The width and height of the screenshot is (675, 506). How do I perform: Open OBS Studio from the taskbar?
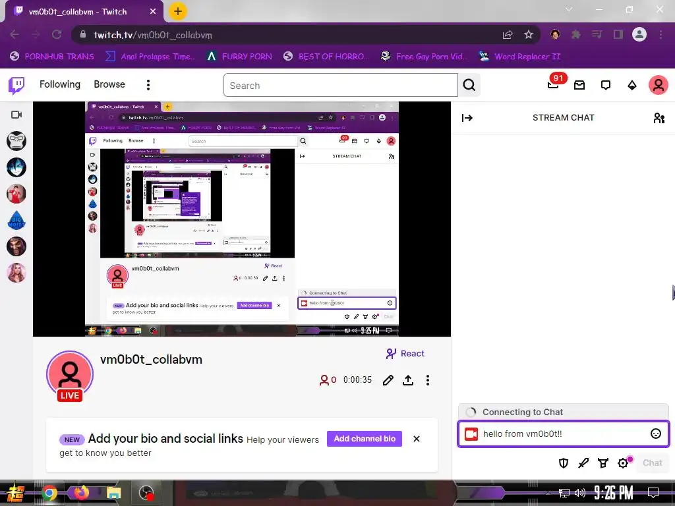point(146,493)
